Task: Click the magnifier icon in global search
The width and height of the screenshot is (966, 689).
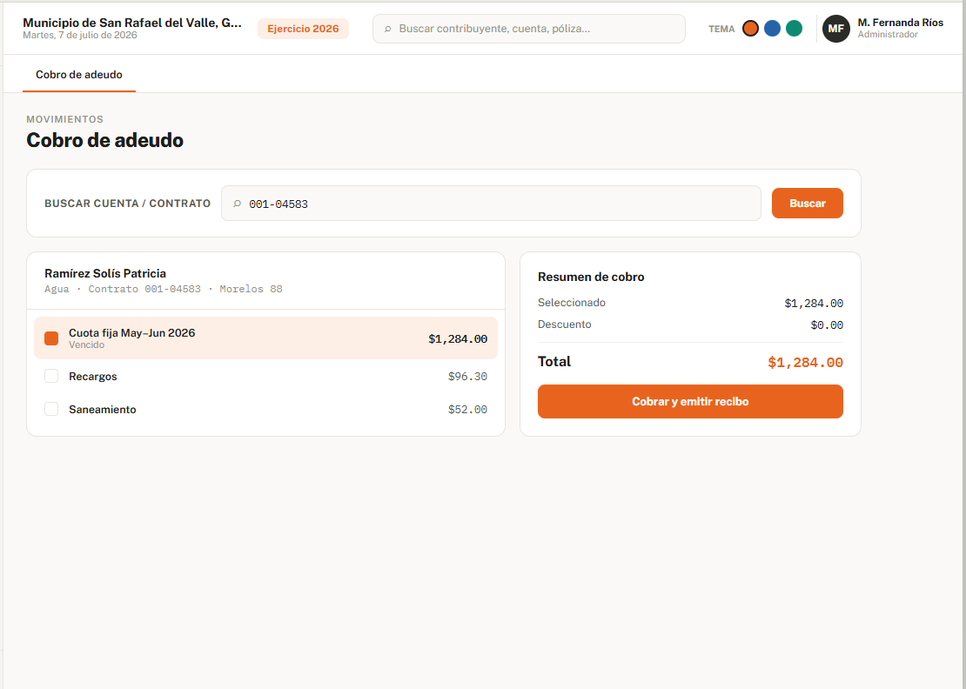Action: pyautogui.click(x=387, y=29)
